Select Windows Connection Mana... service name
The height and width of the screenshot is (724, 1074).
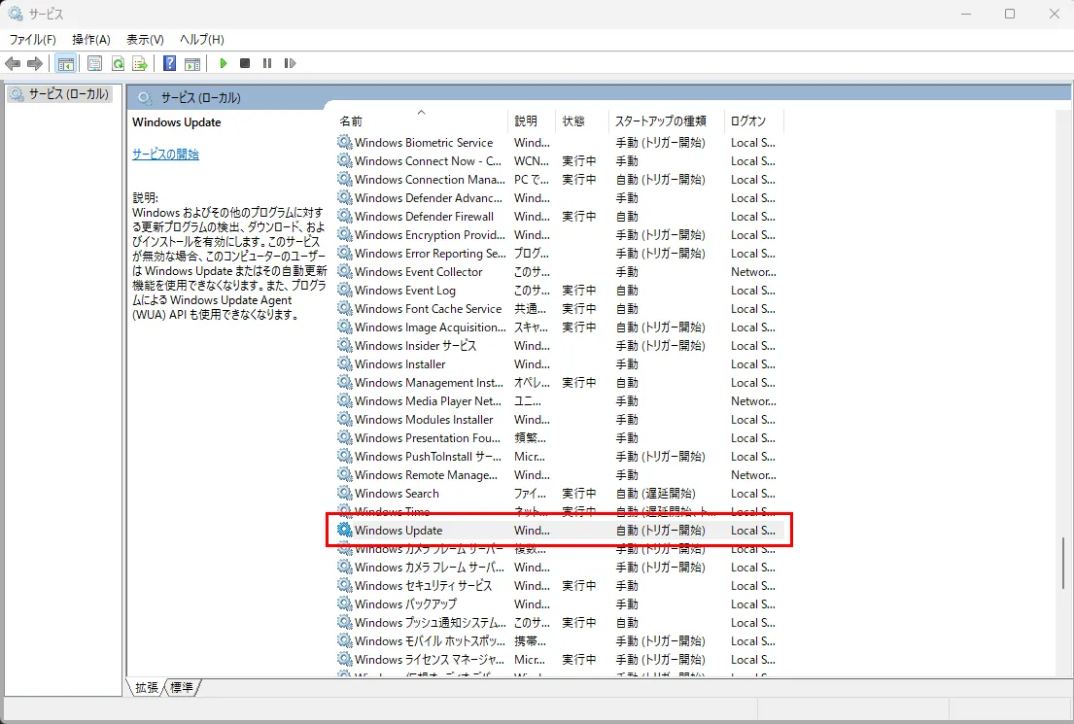coord(430,179)
